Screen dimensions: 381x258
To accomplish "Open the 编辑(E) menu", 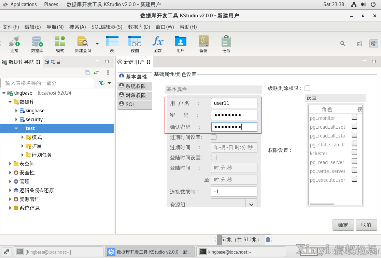I will click(32, 27).
